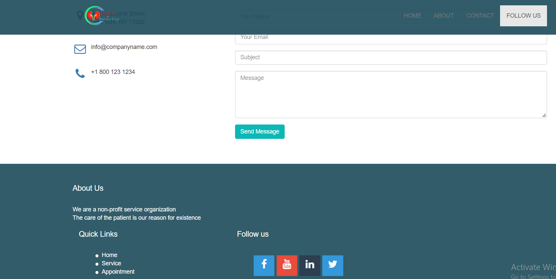Open the YouTube social icon

tap(287, 266)
